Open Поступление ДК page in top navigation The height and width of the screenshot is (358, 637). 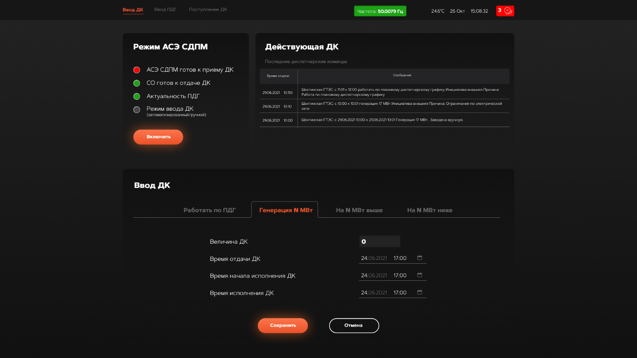pyautogui.click(x=208, y=10)
